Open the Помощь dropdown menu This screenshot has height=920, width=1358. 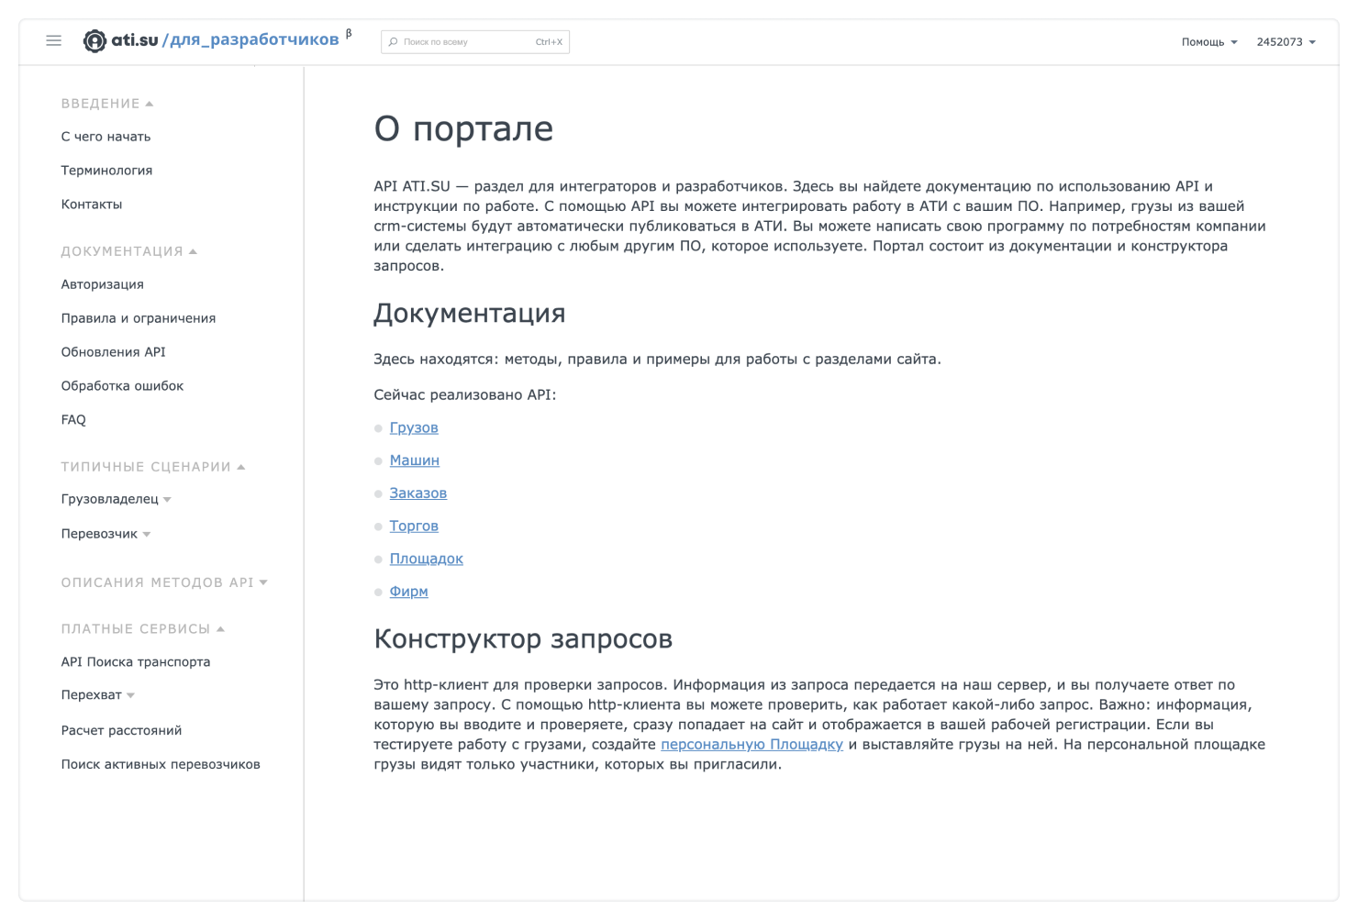pos(1209,42)
